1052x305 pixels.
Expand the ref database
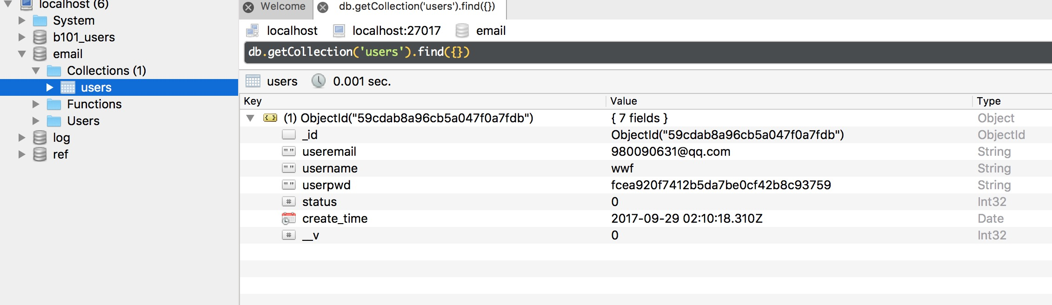(x=21, y=154)
